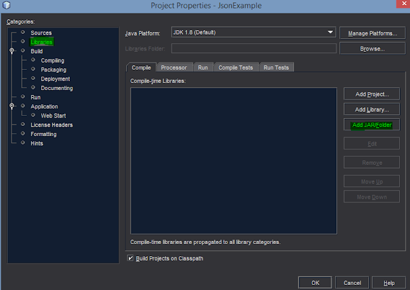Open the Java Platform dropdown
Image resolution: width=410 pixels, height=290 pixels.
click(254, 33)
